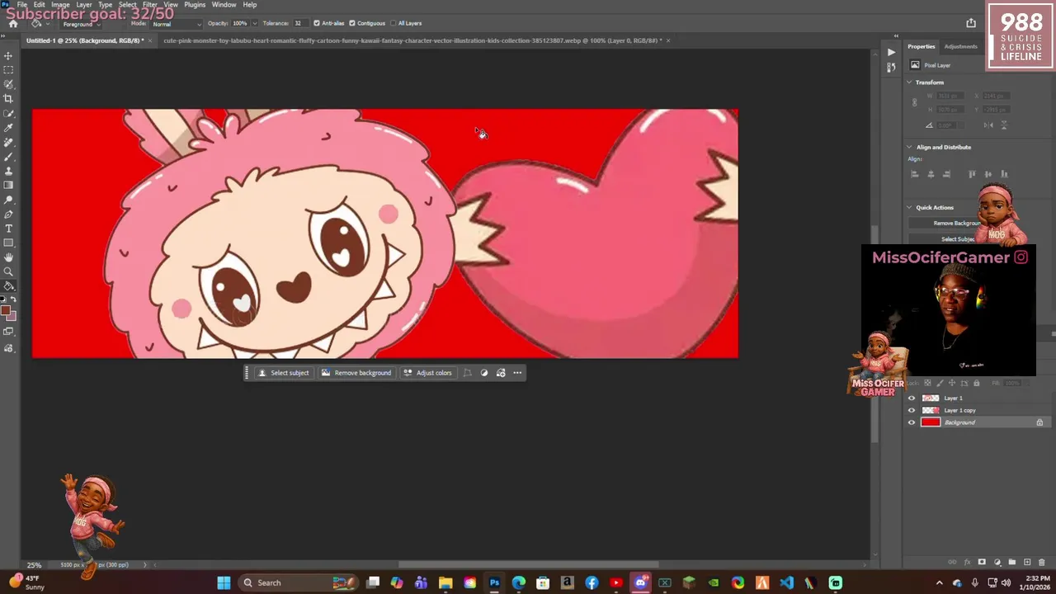
Task: Click the Share icon at top right
Action: pos(971,23)
